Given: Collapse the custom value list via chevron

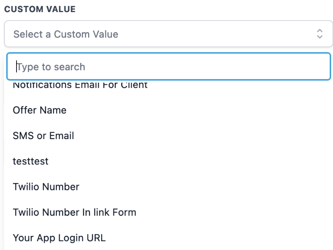Looking at the screenshot, I should (x=320, y=34).
